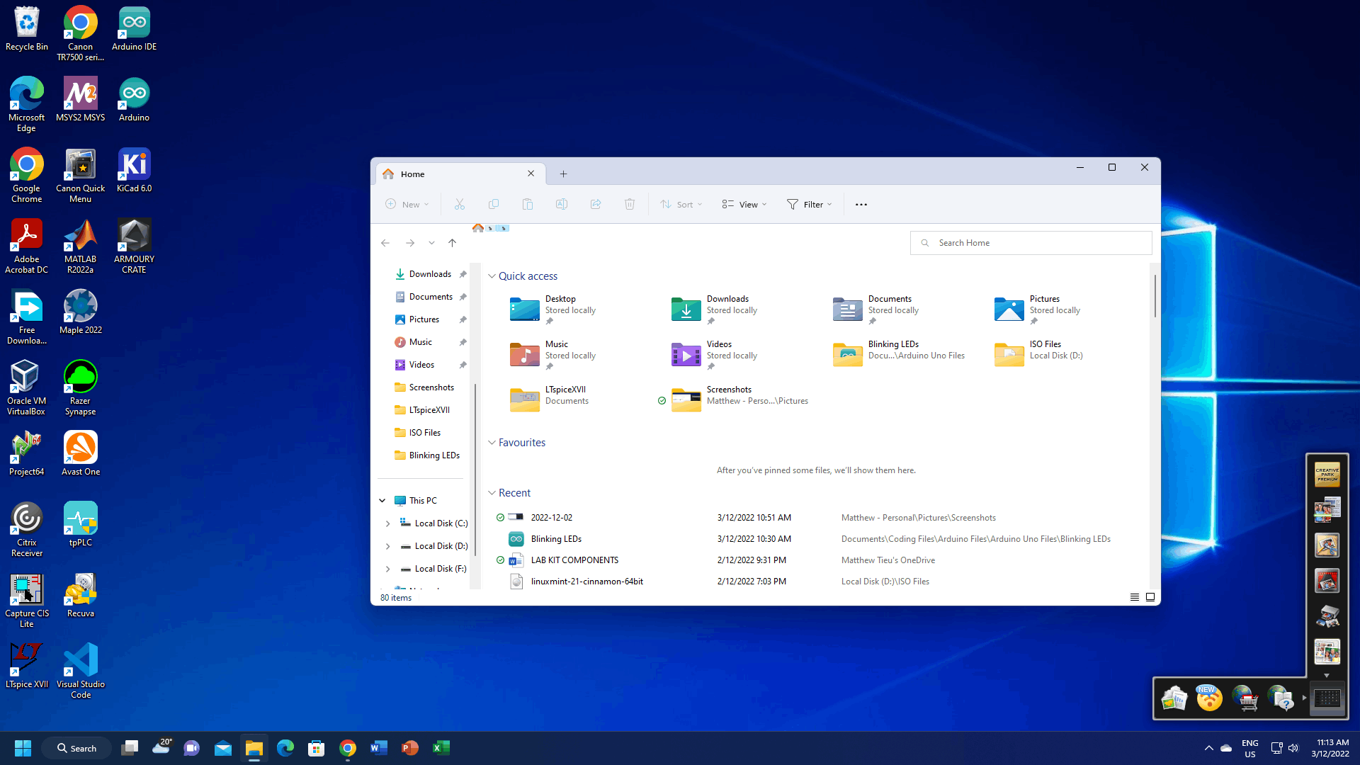Collapse the Favourites section

coord(492,443)
